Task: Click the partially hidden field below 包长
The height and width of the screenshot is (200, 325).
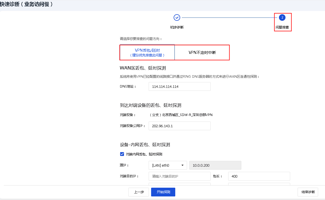Action: tap(259, 184)
